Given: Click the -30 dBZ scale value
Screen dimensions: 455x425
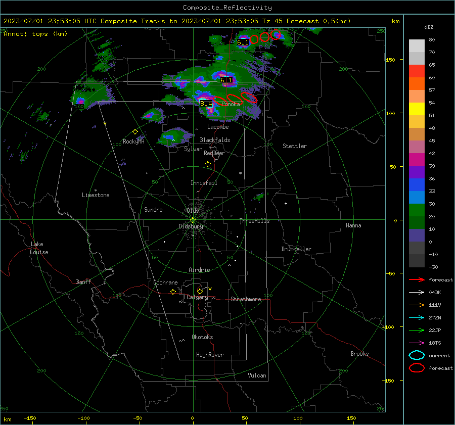Looking at the screenshot, I should [433, 267].
